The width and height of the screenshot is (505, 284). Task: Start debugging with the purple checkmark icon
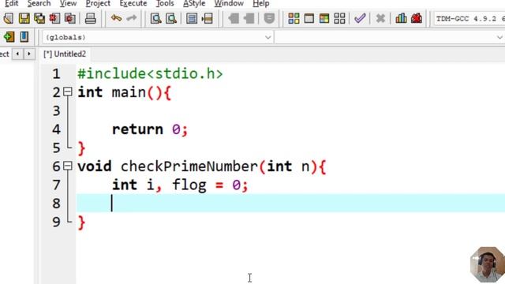(x=360, y=18)
